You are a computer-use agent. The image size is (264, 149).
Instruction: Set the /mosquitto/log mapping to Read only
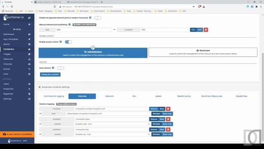pos(167,135)
